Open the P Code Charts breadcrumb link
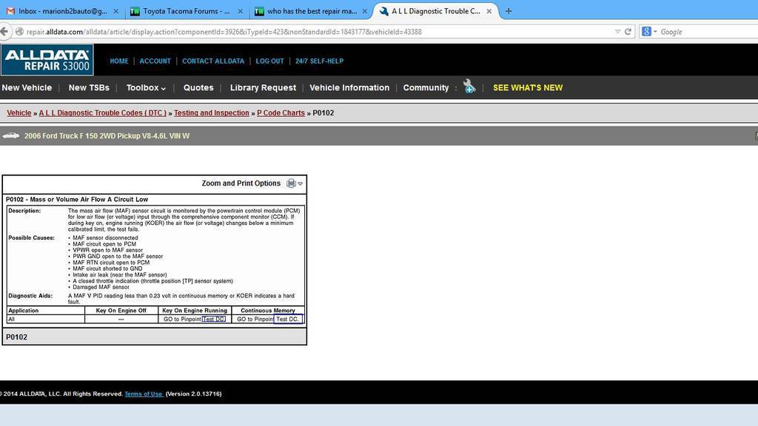This screenshot has width=758, height=426. coord(281,113)
